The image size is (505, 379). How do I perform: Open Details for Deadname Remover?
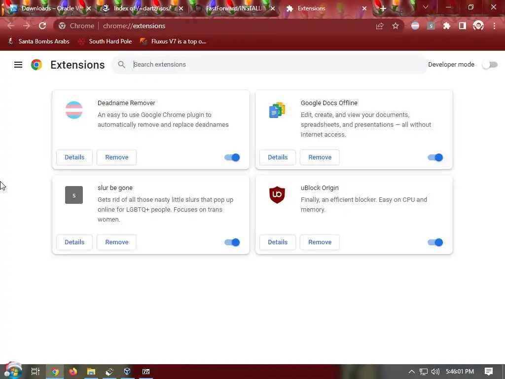(x=74, y=157)
